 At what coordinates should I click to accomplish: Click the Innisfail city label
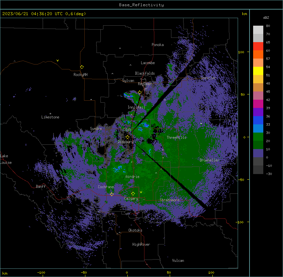point(136,107)
